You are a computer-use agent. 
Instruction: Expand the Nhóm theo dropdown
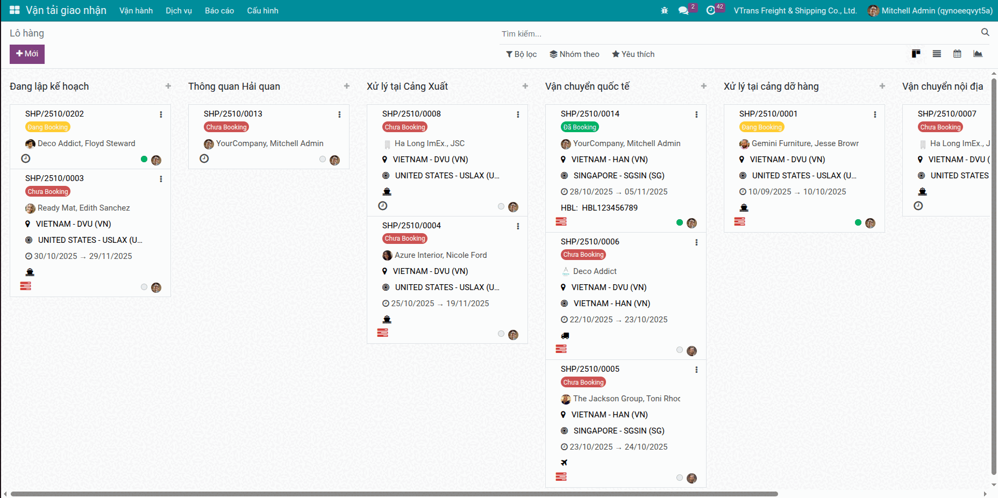point(574,54)
